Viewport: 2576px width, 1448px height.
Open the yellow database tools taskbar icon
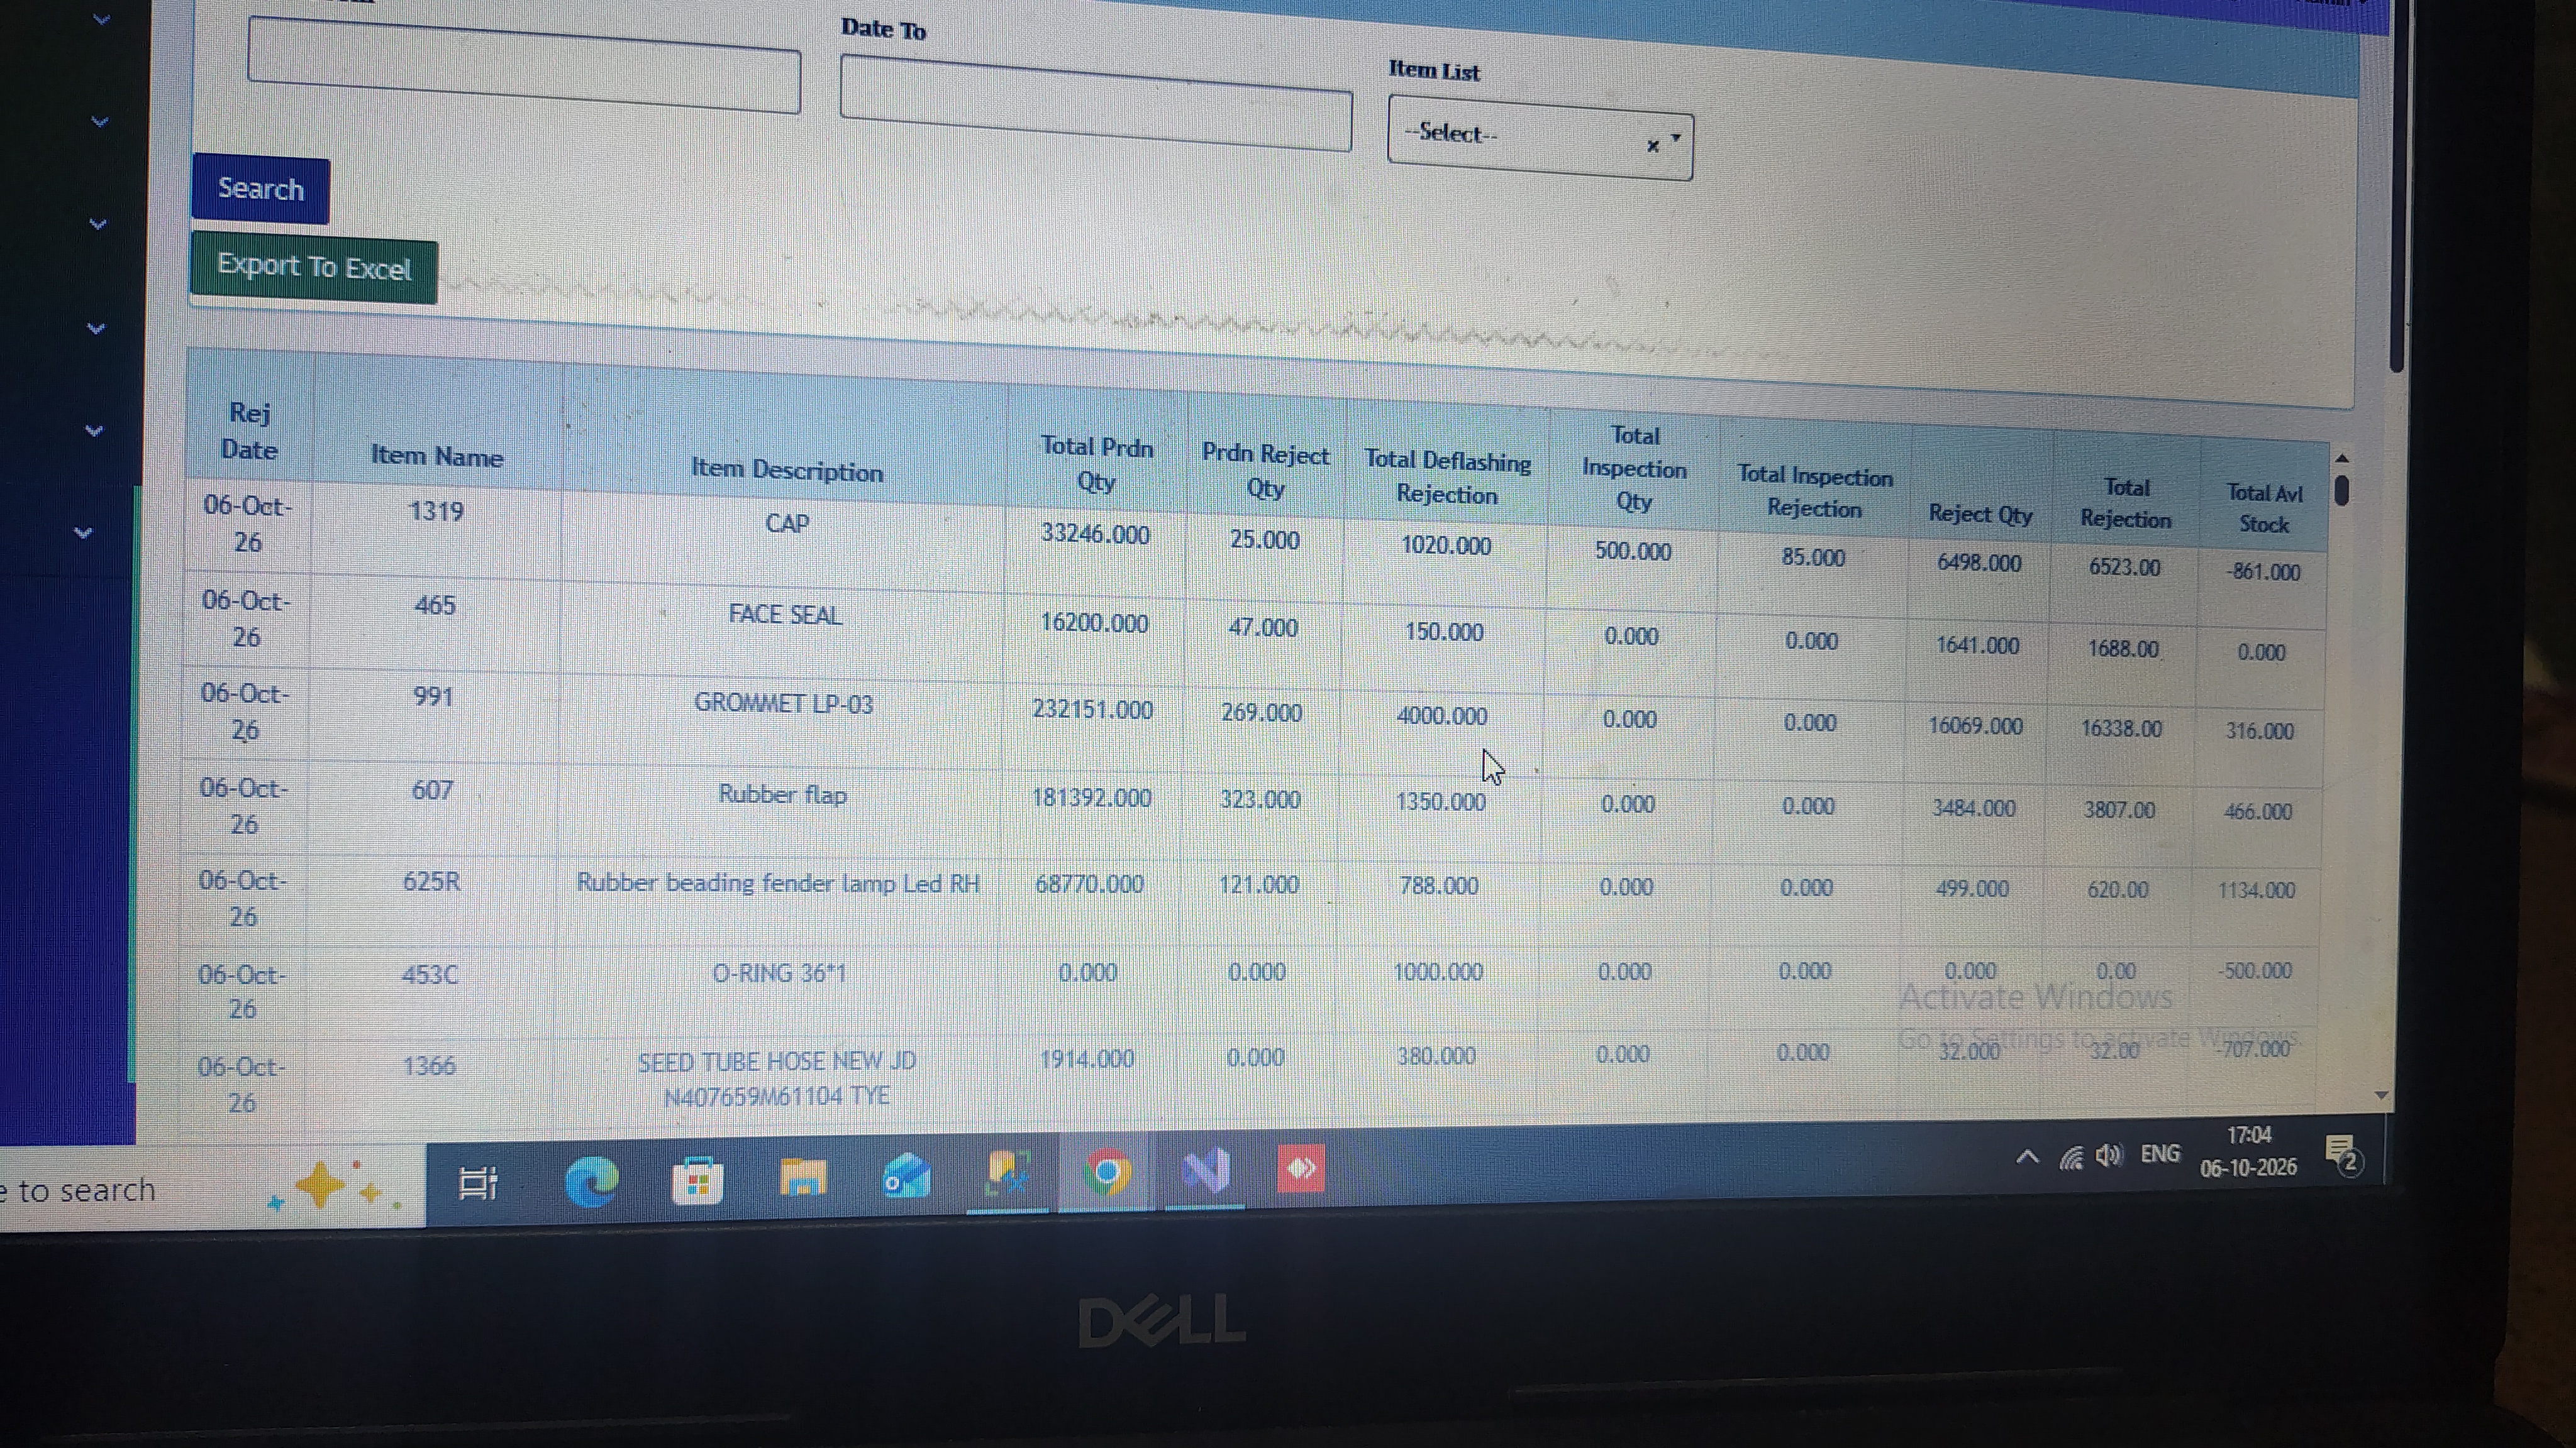[x=1007, y=1173]
